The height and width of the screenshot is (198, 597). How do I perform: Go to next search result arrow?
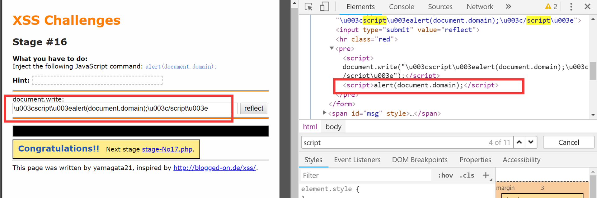coord(531,142)
